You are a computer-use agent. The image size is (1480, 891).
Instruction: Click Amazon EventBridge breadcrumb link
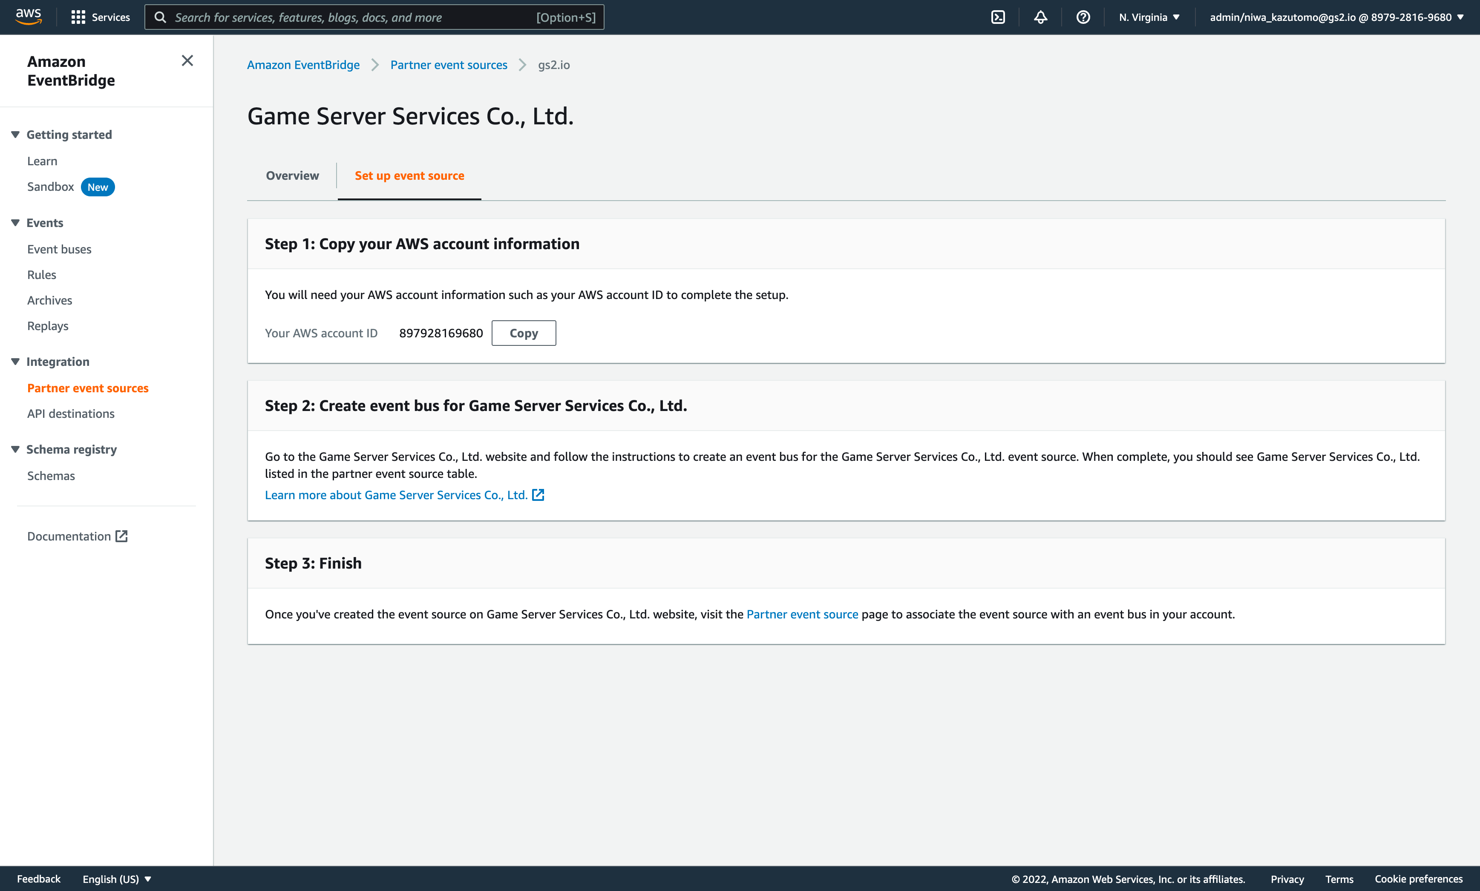tap(303, 65)
